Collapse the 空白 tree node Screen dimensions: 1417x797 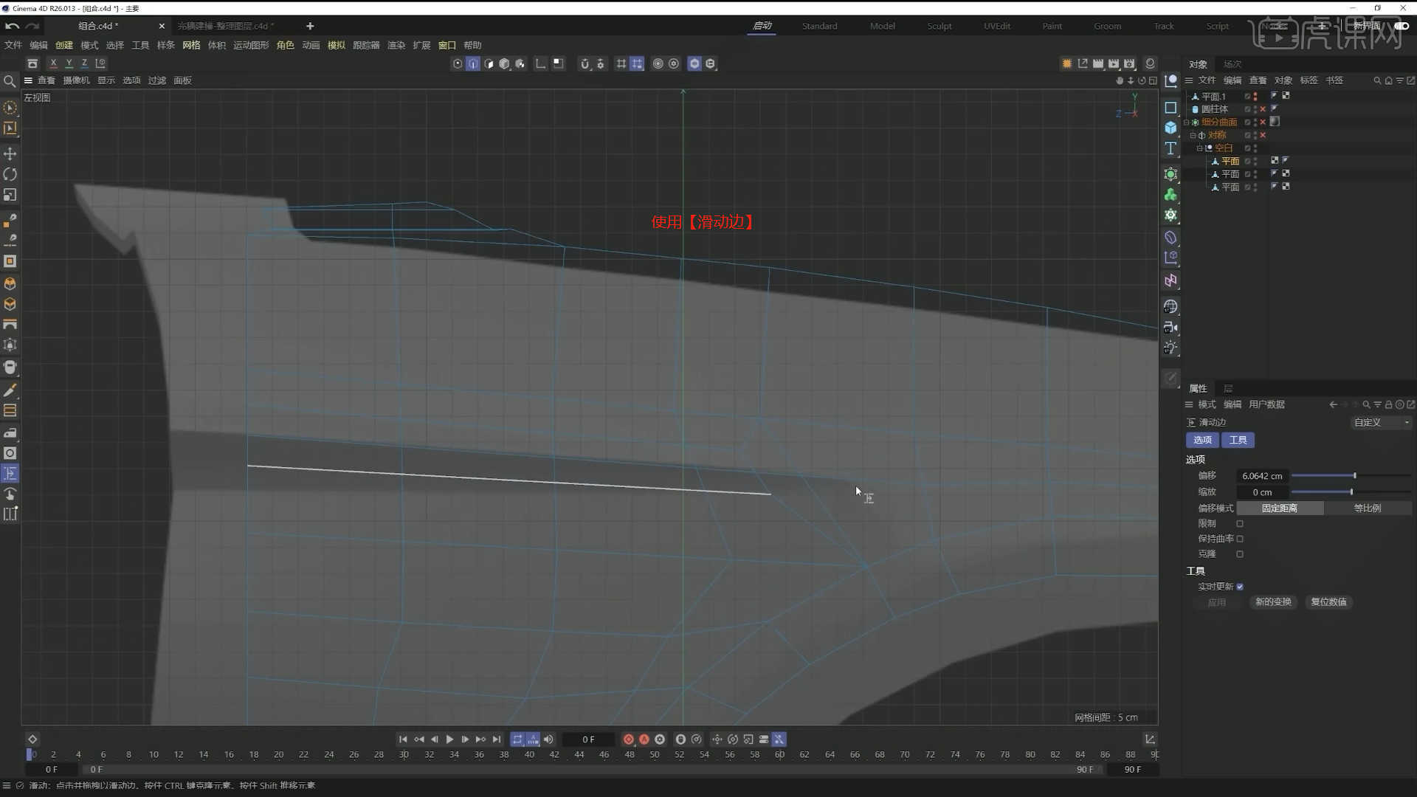pos(1199,148)
